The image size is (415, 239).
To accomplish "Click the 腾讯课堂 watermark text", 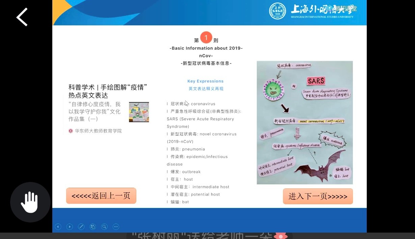I will coord(345,9).
